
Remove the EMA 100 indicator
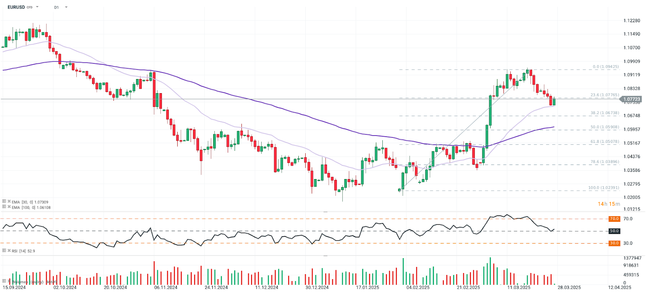coord(9,206)
